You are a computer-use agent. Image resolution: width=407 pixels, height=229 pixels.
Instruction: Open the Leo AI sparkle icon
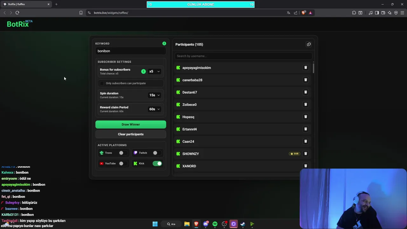pos(390,13)
